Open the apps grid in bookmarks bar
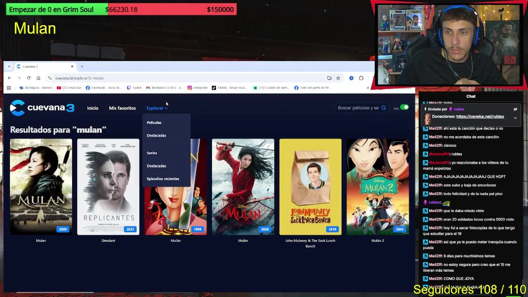Screen dimensions: 528x297 pyautogui.click(x=9, y=87)
